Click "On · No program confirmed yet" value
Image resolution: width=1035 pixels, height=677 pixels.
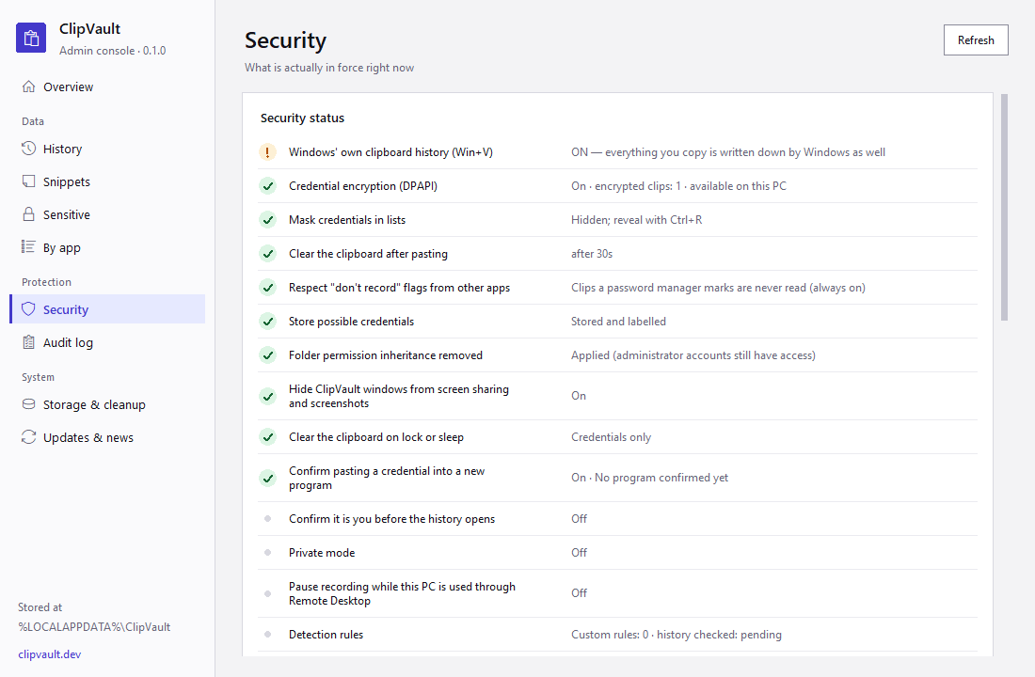point(649,478)
